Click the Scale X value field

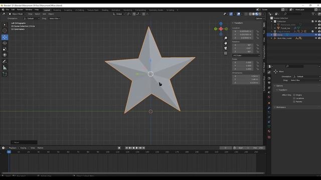click(243, 62)
